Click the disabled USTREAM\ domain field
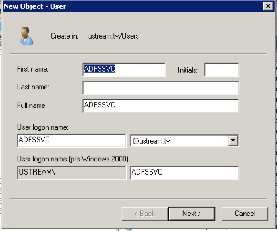The width and height of the screenshot is (277, 231). point(71,173)
